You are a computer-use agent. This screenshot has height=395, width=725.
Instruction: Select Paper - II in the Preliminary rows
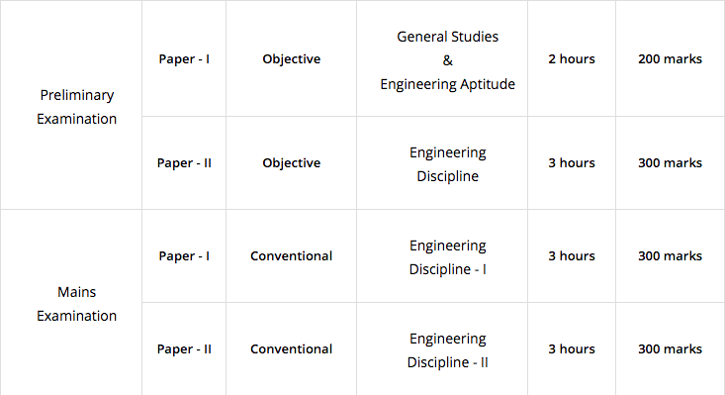click(184, 163)
